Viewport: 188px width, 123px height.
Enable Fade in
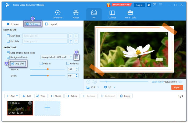(41, 63)
